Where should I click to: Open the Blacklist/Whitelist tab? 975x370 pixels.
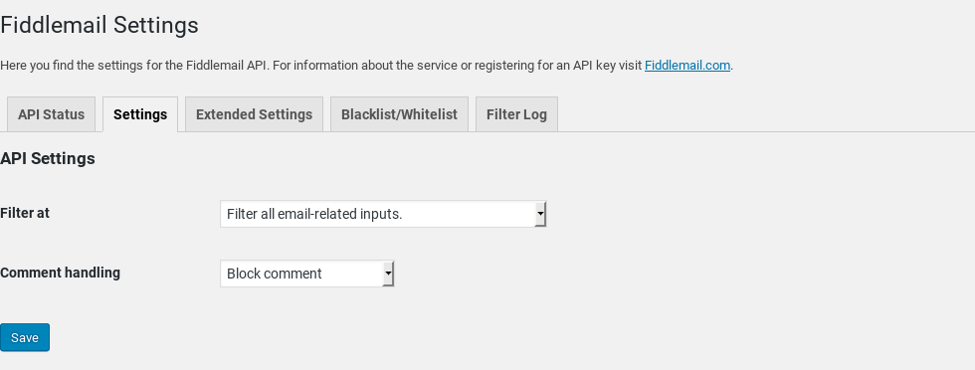399,114
